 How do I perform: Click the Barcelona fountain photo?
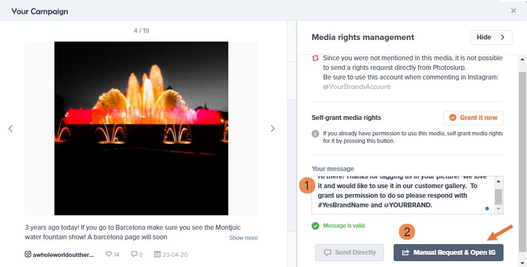click(141, 128)
